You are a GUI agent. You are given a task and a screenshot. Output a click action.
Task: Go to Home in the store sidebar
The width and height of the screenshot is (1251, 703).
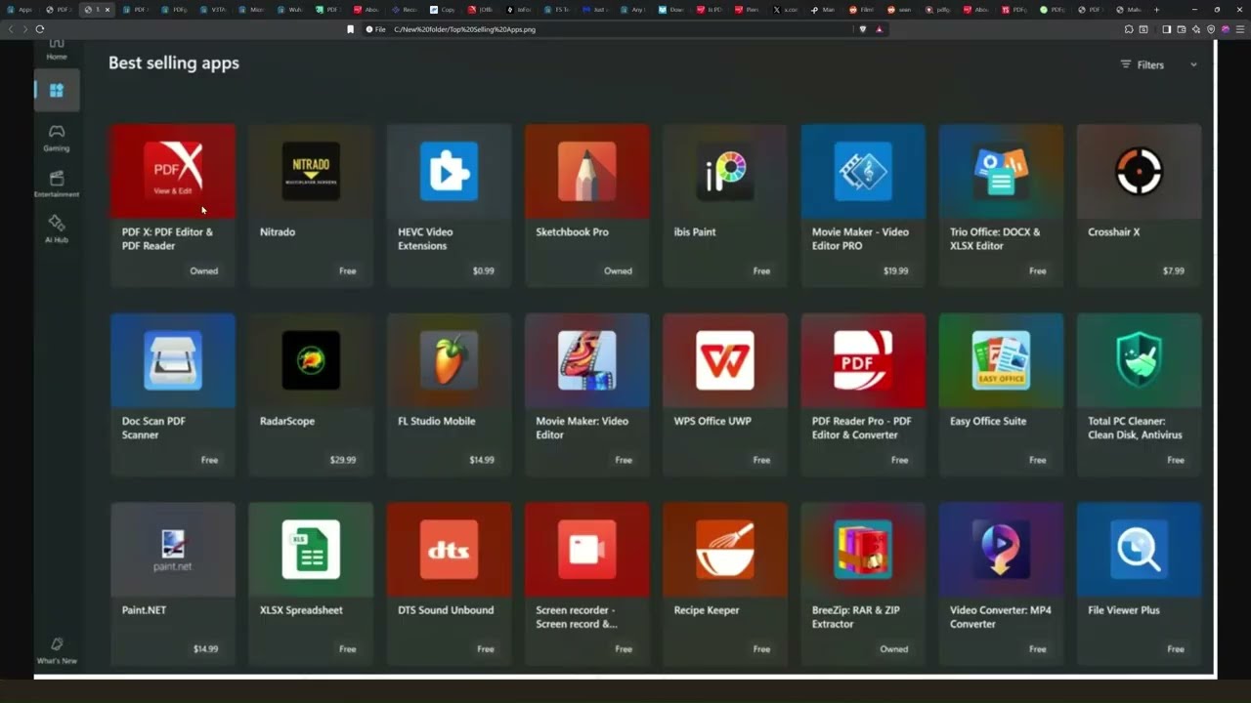[x=57, y=49]
